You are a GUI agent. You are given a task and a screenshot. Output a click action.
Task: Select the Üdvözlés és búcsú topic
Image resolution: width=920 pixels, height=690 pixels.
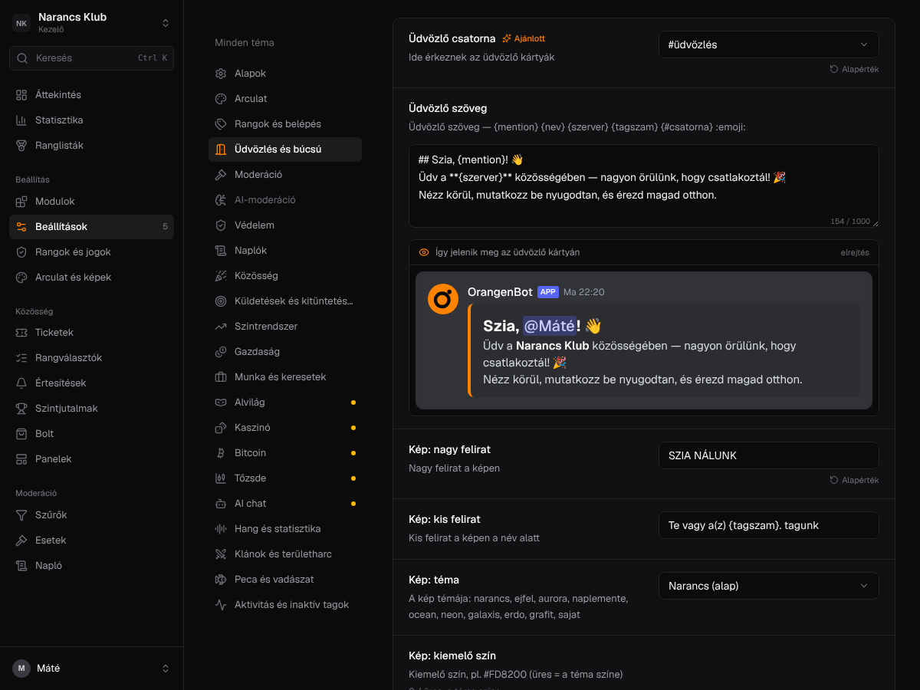(x=285, y=149)
